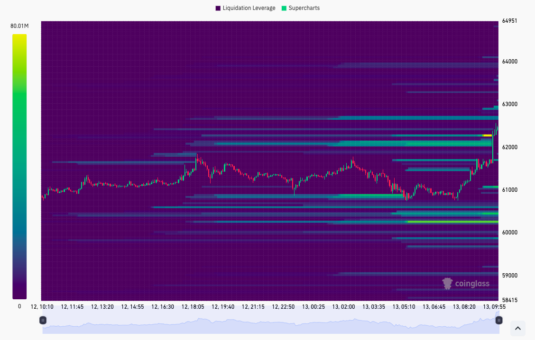Click the heatmap color scale gradient bar
The width and height of the screenshot is (535, 340).
[x=19, y=167]
